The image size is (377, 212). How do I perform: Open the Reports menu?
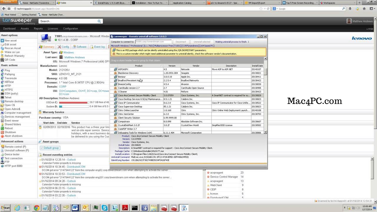click(x=38, y=29)
